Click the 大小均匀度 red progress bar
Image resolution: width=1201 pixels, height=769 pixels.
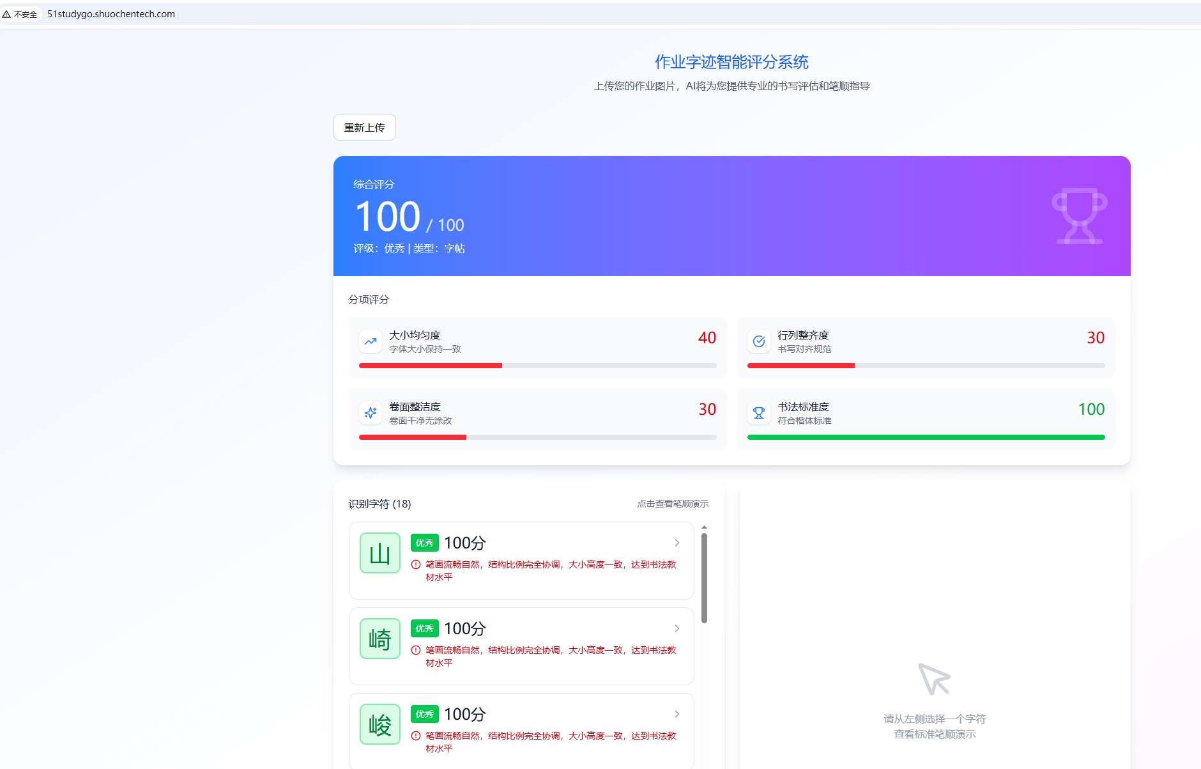(x=431, y=366)
